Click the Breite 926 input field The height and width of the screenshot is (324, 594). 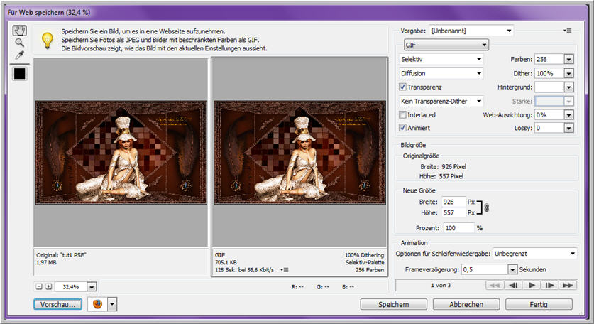tap(453, 202)
